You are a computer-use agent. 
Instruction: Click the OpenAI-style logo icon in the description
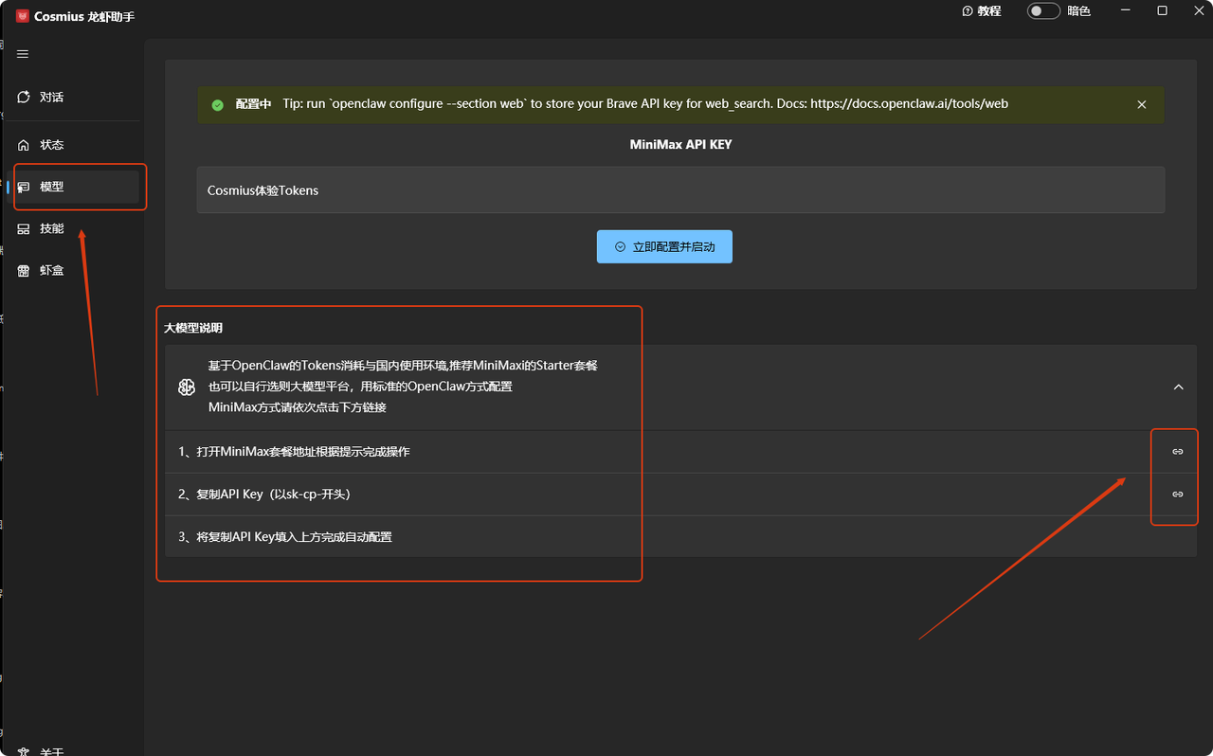pyautogui.click(x=187, y=387)
